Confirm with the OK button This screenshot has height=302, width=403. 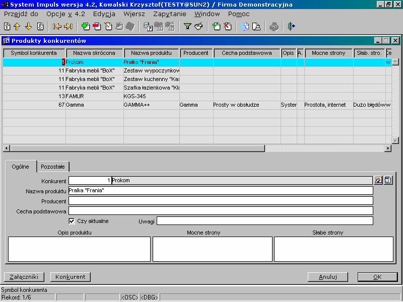[x=377, y=277]
